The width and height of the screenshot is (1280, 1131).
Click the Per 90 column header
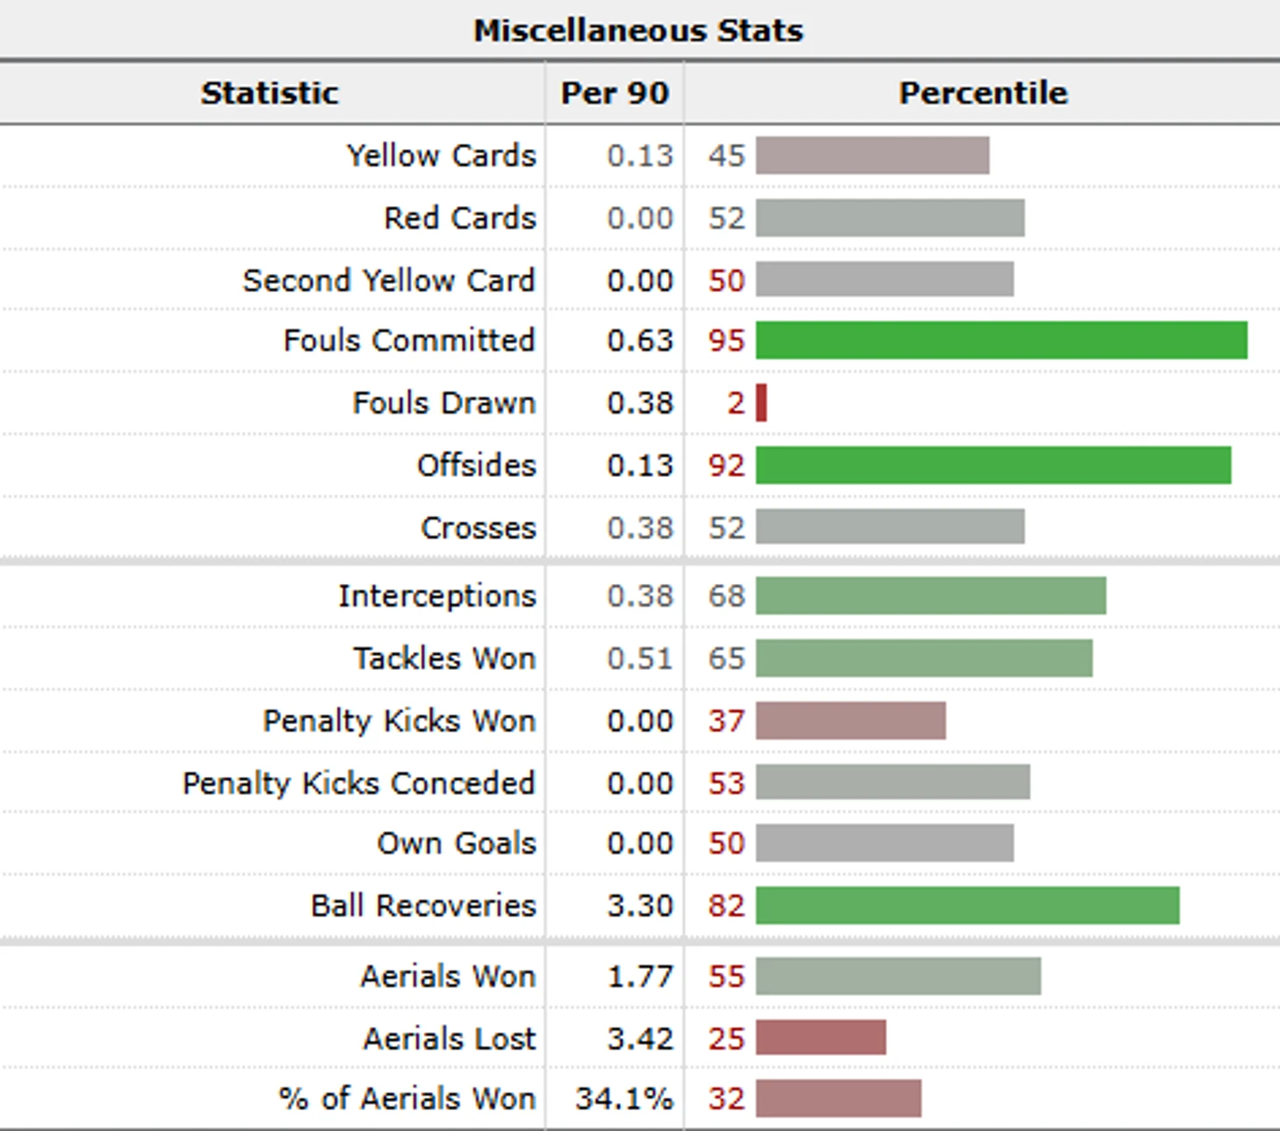615,93
